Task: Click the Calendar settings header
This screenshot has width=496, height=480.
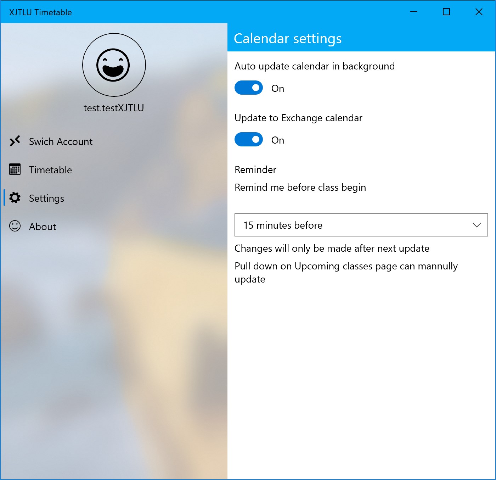Action: 288,38
